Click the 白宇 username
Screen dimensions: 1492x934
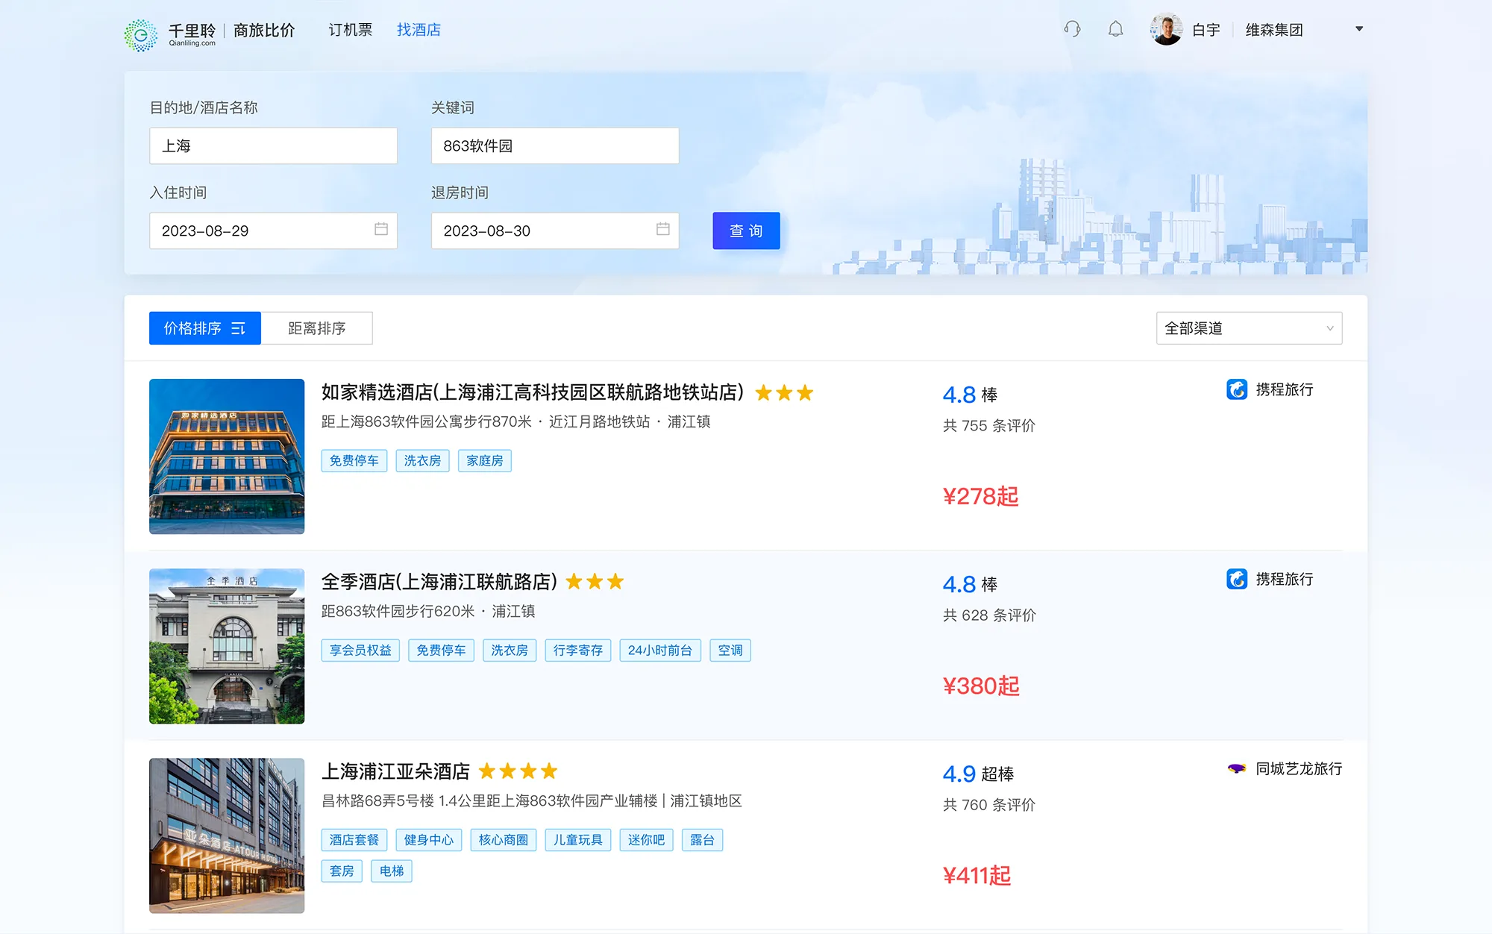(x=1206, y=30)
